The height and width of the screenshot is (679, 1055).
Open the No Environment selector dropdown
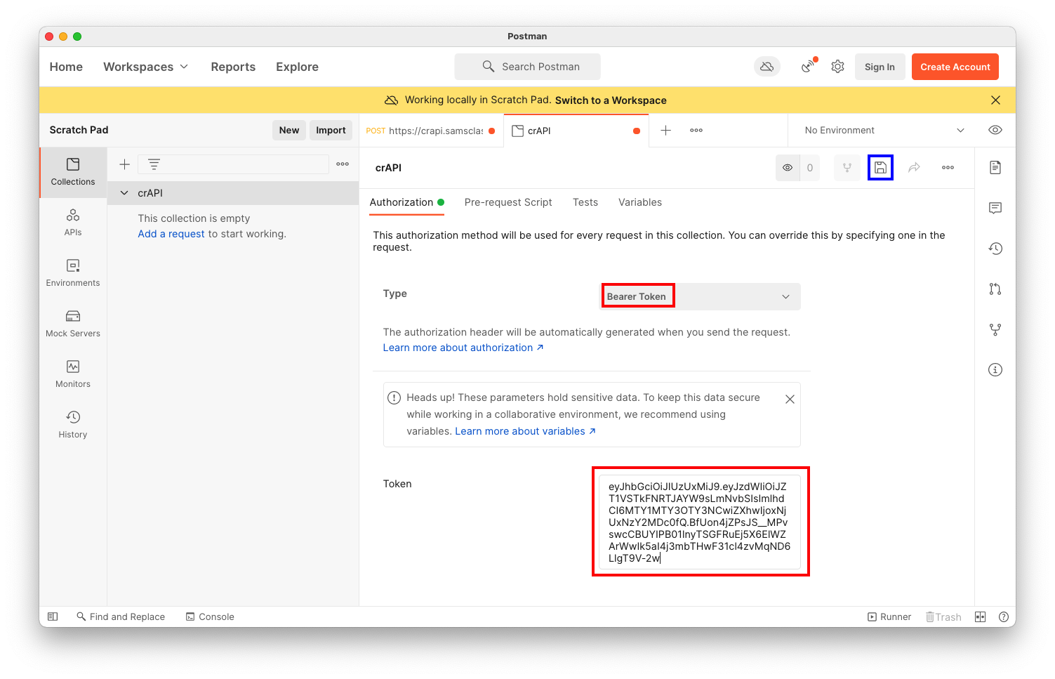(884, 131)
